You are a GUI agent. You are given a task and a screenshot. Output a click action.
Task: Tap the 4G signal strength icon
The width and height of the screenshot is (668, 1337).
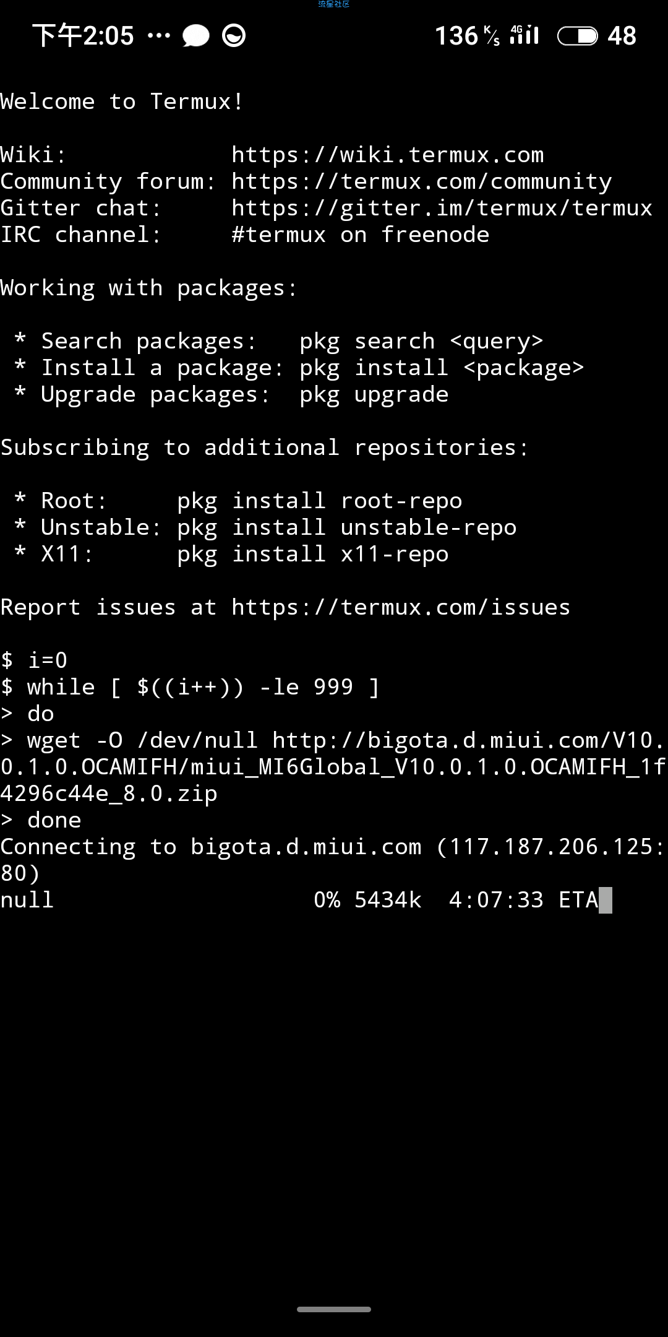[x=525, y=35]
